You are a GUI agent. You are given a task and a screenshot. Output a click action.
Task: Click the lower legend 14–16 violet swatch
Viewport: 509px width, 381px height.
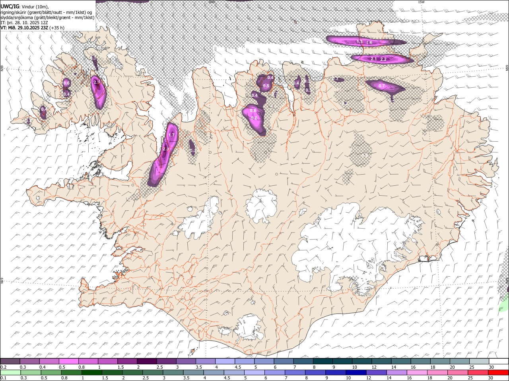pyautogui.click(x=397, y=372)
